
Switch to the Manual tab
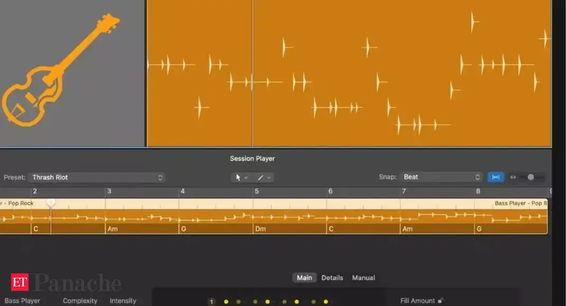363,278
